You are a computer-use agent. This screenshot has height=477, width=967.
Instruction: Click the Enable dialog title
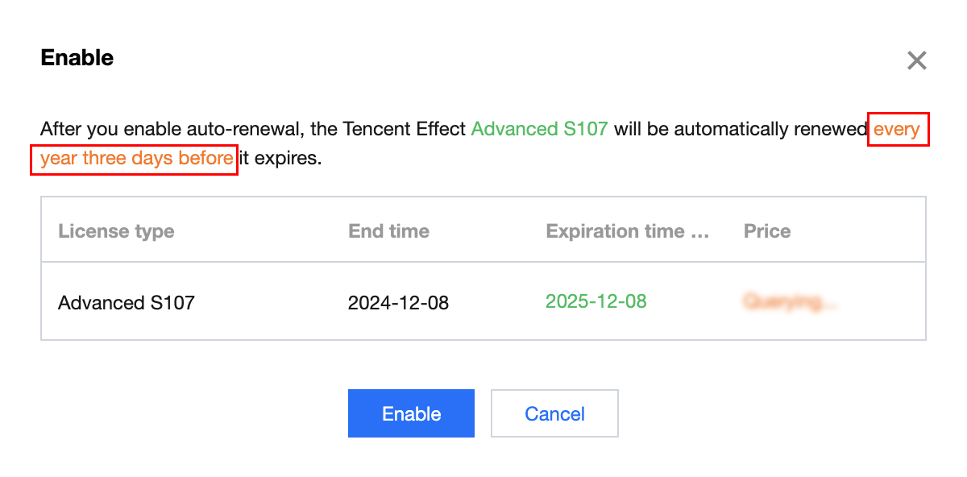[x=77, y=58]
